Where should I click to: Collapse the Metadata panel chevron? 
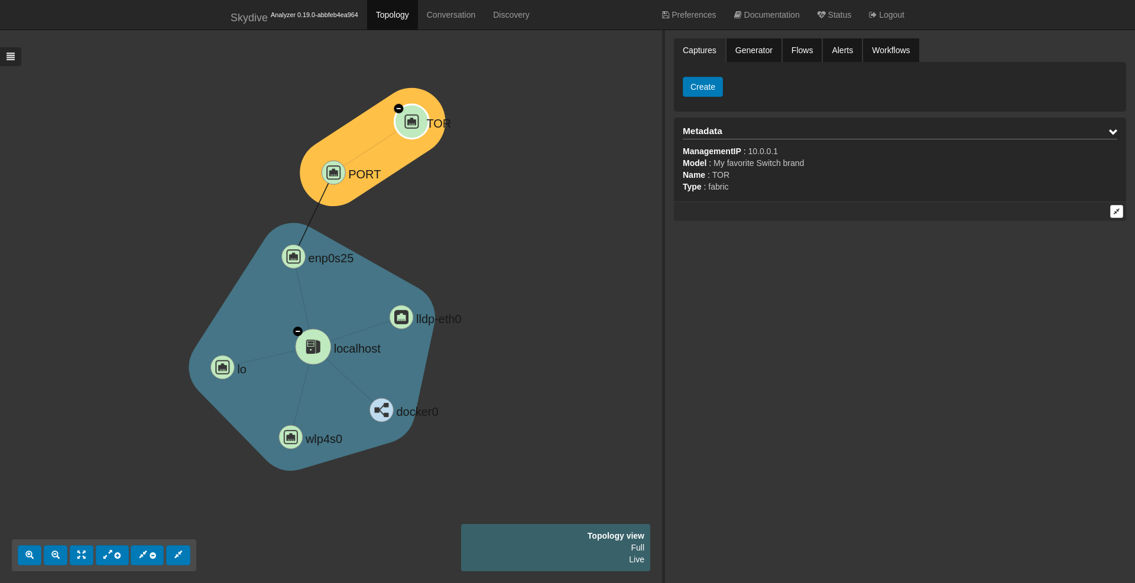1113,132
